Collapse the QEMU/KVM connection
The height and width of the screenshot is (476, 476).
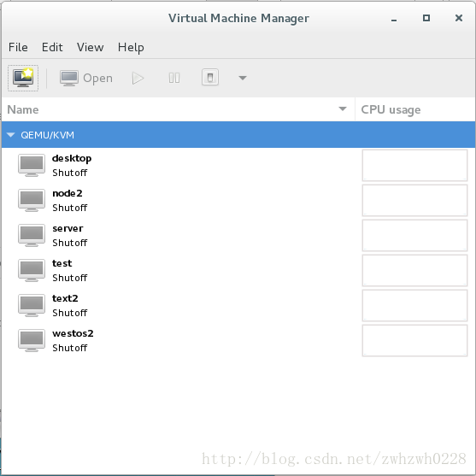[11, 135]
